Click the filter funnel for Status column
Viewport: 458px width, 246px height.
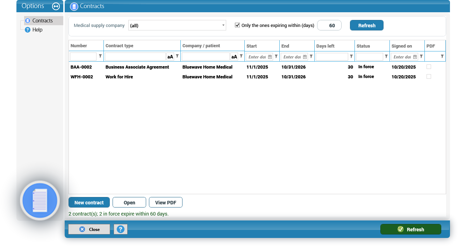[x=386, y=56]
